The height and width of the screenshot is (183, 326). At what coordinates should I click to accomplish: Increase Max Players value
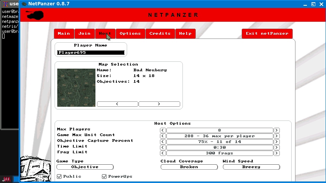click(x=276, y=130)
